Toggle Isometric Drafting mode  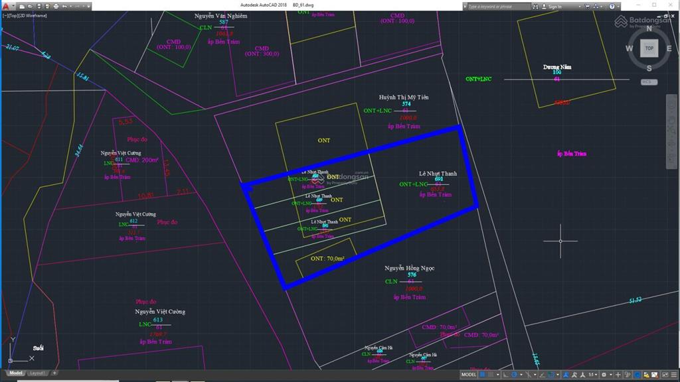pyautogui.click(x=529, y=375)
